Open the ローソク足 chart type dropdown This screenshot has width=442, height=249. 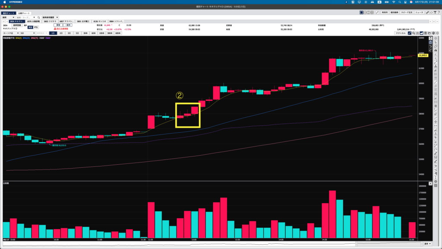click(x=11, y=33)
